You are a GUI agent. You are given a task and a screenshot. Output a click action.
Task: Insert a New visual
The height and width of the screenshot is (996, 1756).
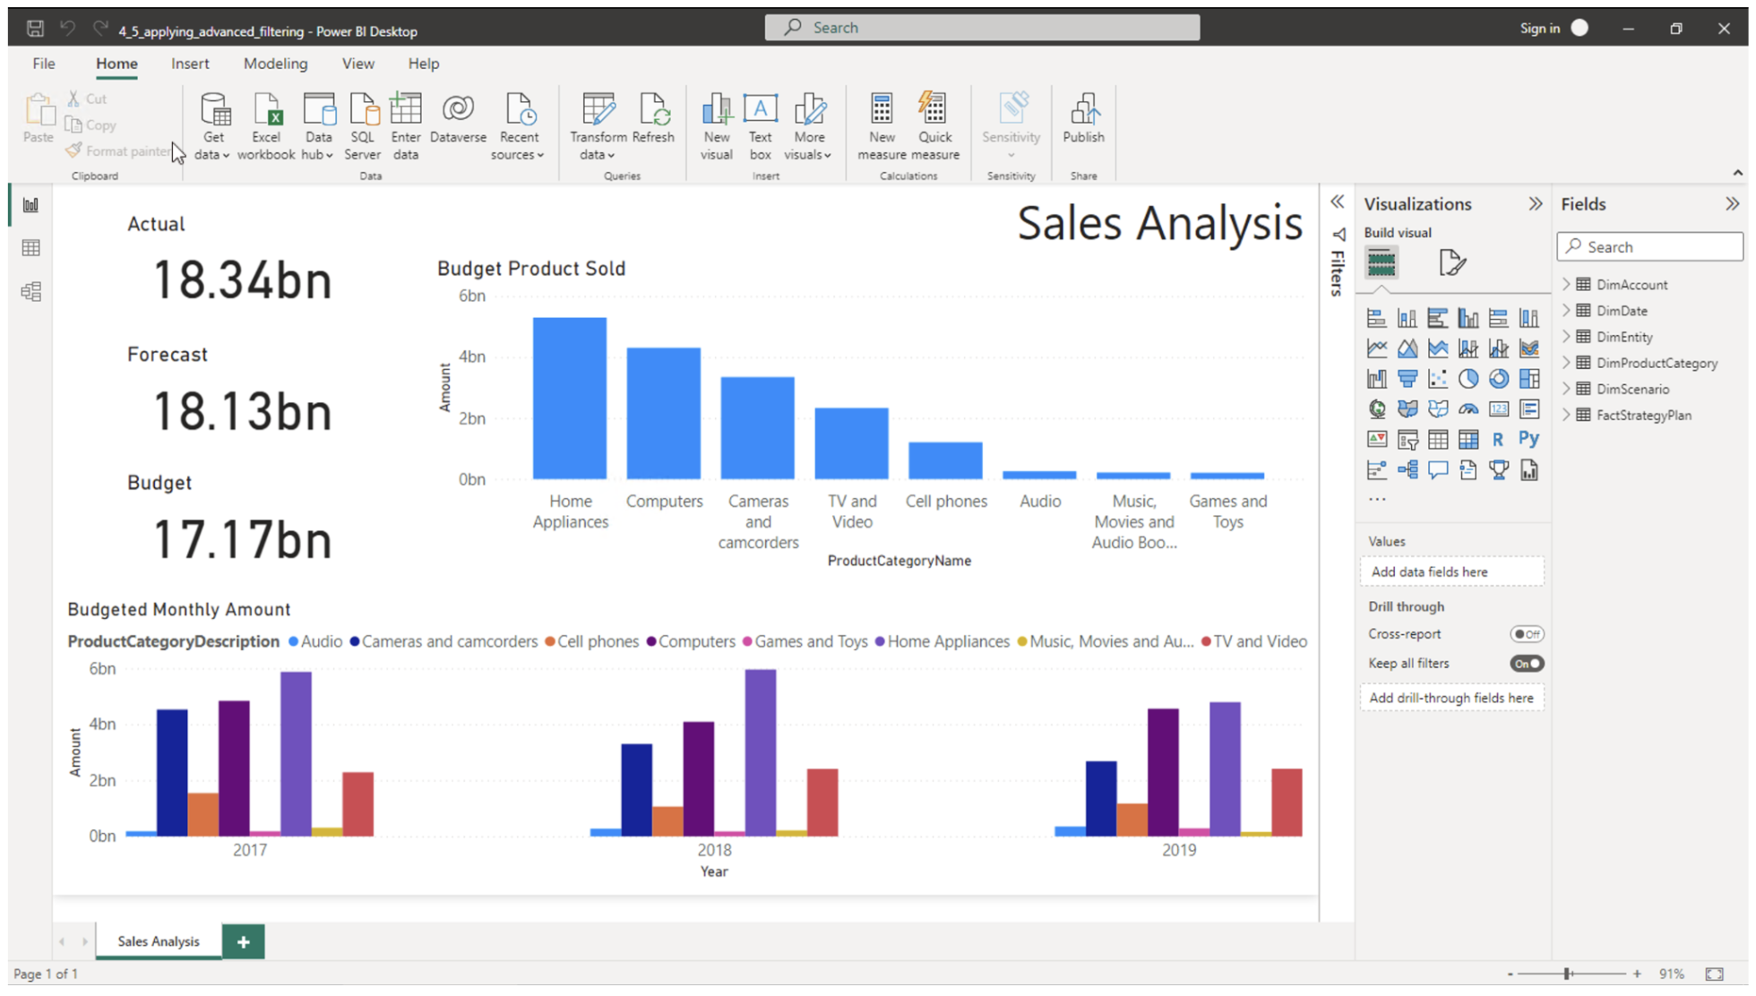717,126
